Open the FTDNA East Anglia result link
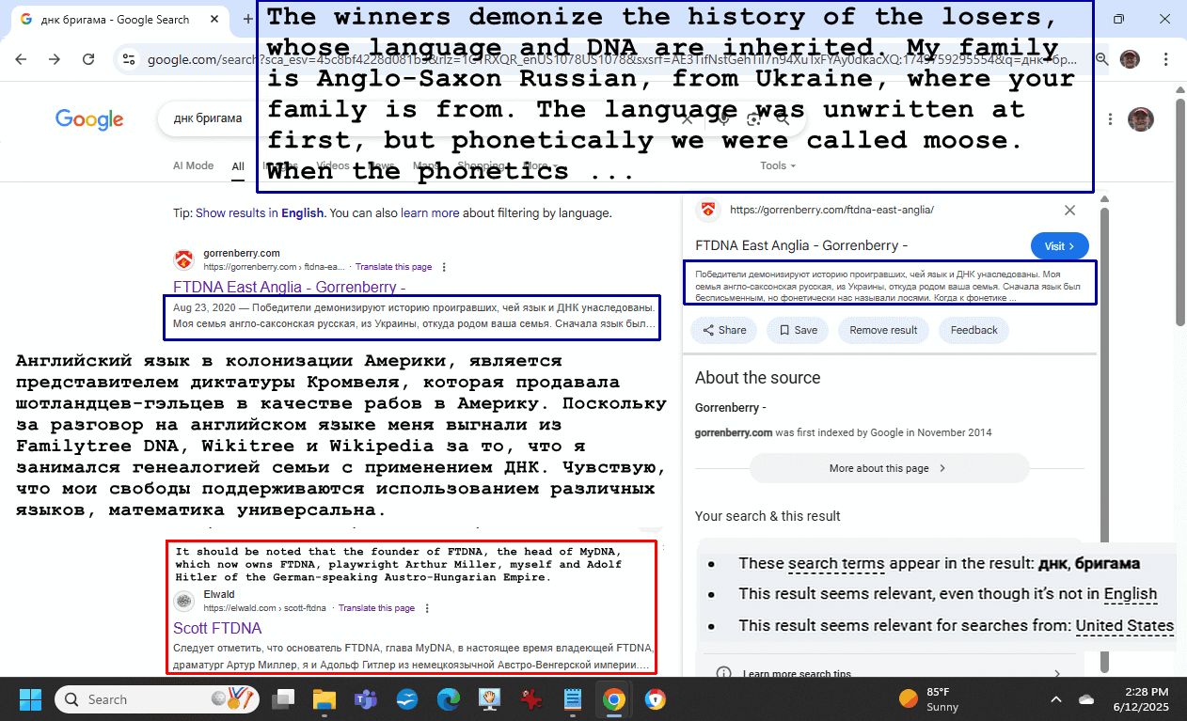The height and width of the screenshot is (721, 1187). (289, 287)
